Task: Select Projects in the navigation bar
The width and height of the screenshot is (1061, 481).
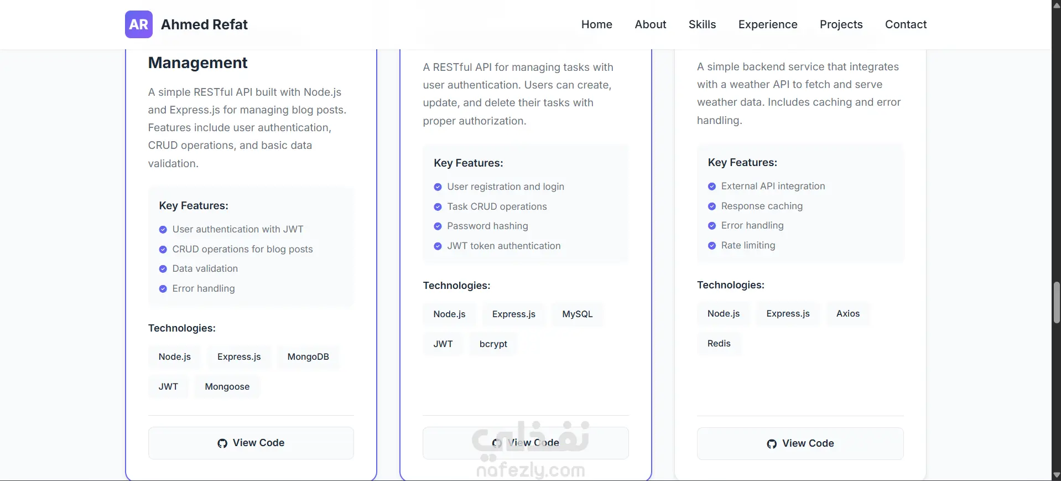Action: 841,24
